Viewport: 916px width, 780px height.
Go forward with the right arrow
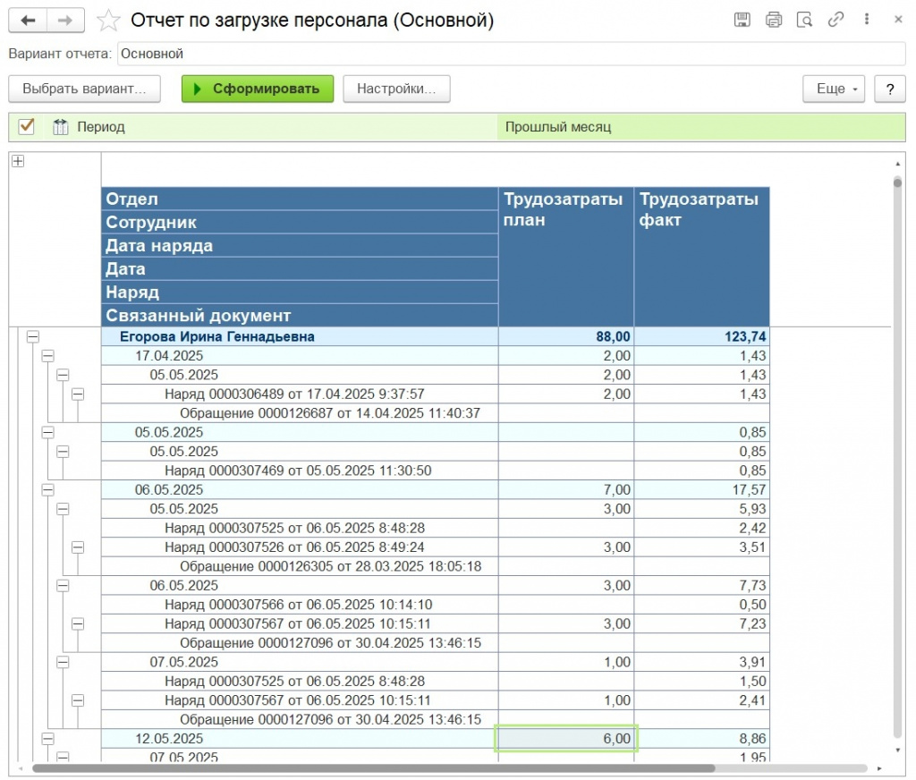tap(65, 20)
